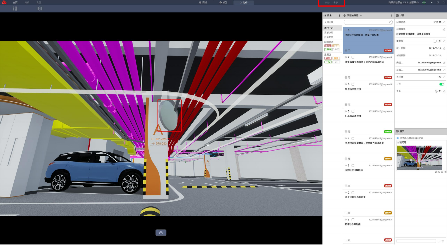Click the user account icon in title bar
447x245 pixels.
pos(424,2)
